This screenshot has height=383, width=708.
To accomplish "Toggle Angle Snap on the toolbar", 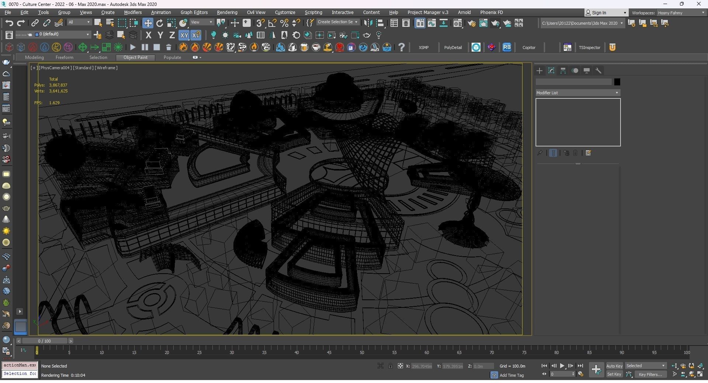I will pos(272,23).
